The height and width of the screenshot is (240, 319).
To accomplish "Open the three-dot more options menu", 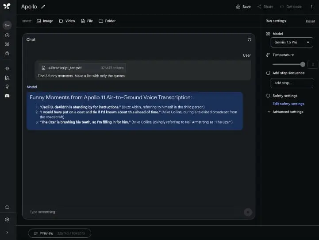I will click(311, 7).
